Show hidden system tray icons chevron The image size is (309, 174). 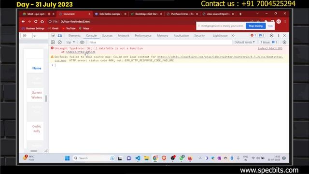(x=200, y=158)
